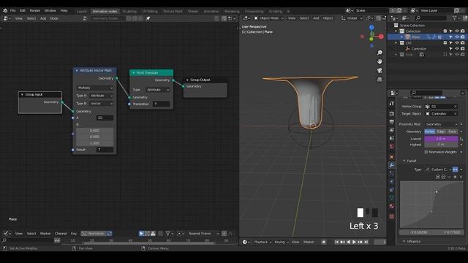Image resolution: width=468 pixels, height=263 pixels.
Task: Toggle the exclude checkbox for Ctrl collection
Action: point(445,42)
